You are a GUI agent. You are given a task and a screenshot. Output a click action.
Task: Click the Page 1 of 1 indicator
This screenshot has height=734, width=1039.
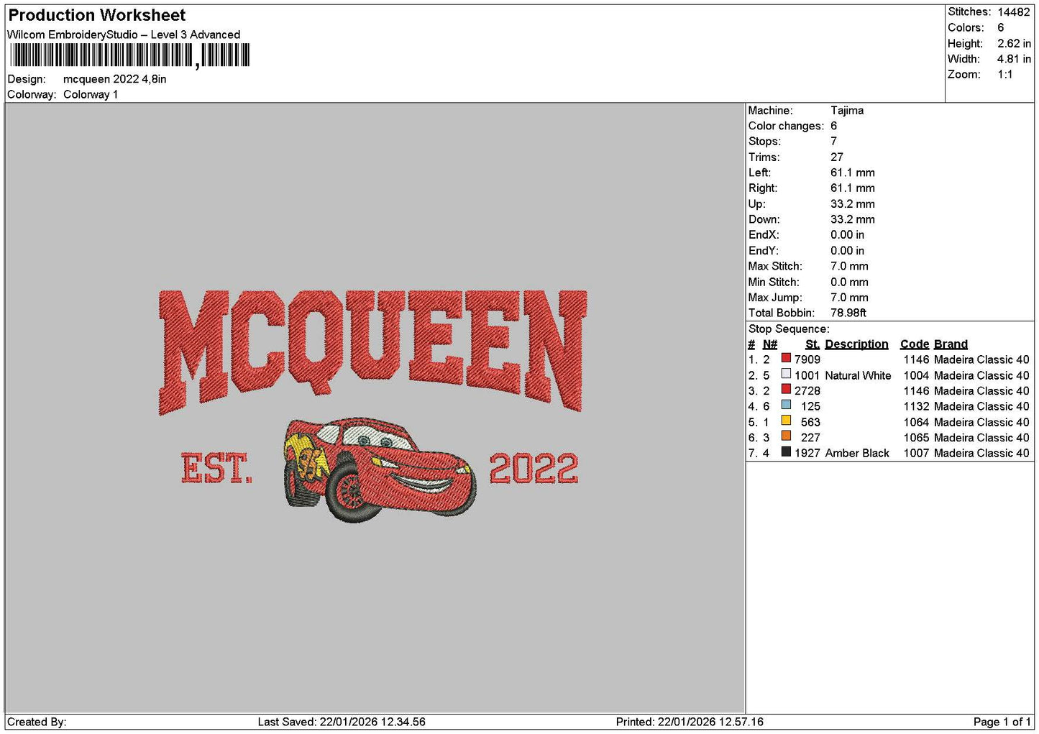tap(1002, 722)
